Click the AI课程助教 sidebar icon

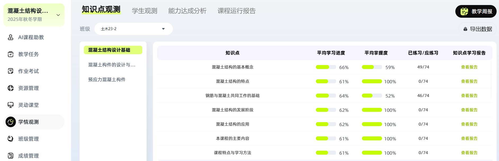[11, 37]
